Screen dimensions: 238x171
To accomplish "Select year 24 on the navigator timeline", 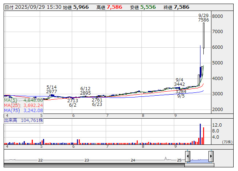I will [133, 160].
